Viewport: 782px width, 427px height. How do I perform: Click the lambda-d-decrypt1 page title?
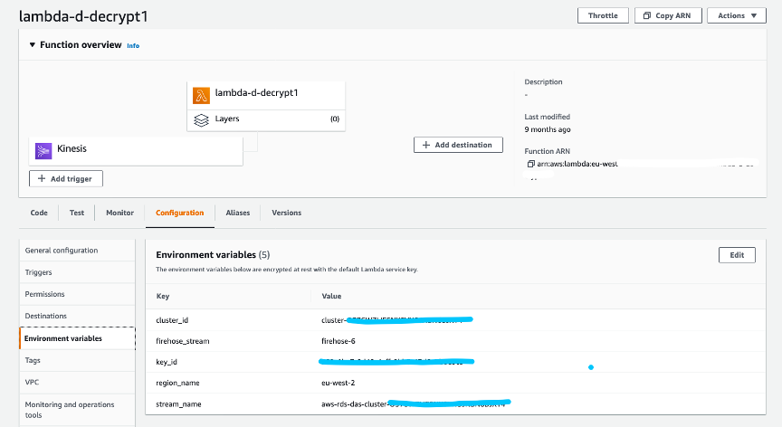click(x=83, y=16)
